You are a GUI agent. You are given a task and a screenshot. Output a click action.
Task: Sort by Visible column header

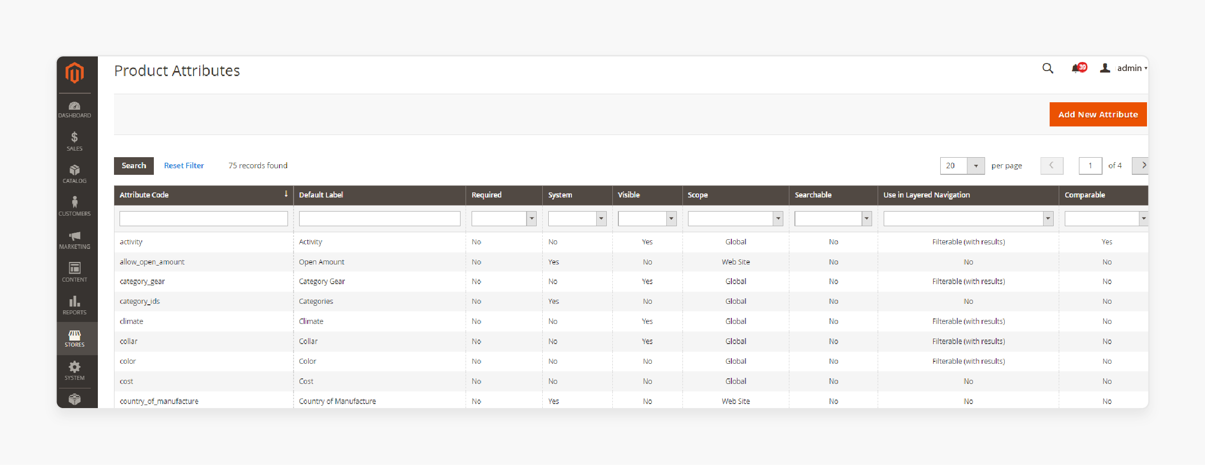[x=628, y=195]
